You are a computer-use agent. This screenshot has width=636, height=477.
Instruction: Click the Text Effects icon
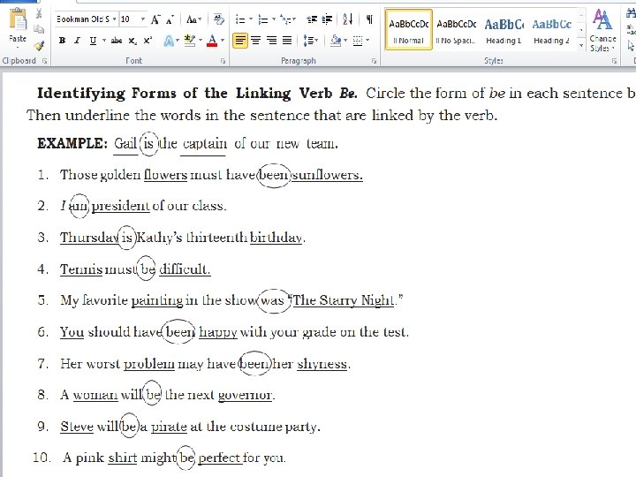click(169, 41)
